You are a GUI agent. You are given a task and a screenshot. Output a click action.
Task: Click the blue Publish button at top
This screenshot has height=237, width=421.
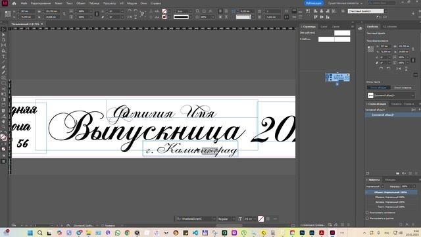pos(313,3)
